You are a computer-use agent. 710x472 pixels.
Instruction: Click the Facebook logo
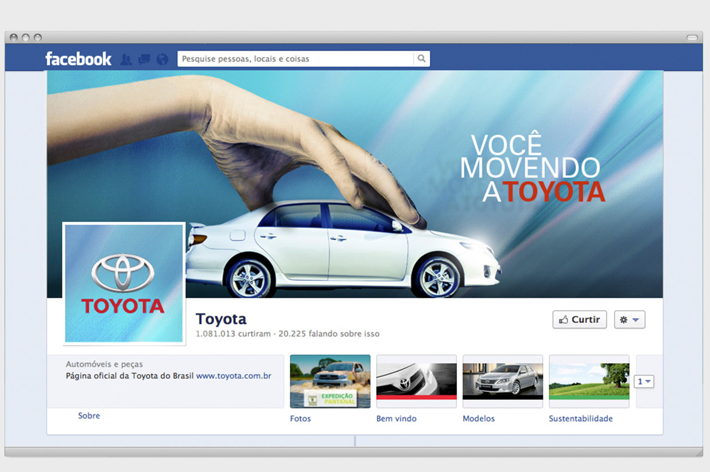click(x=78, y=59)
